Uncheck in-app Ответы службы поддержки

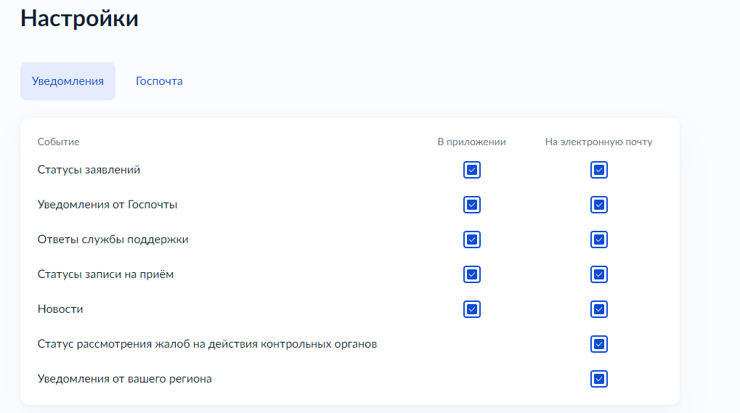click(472, 240)
